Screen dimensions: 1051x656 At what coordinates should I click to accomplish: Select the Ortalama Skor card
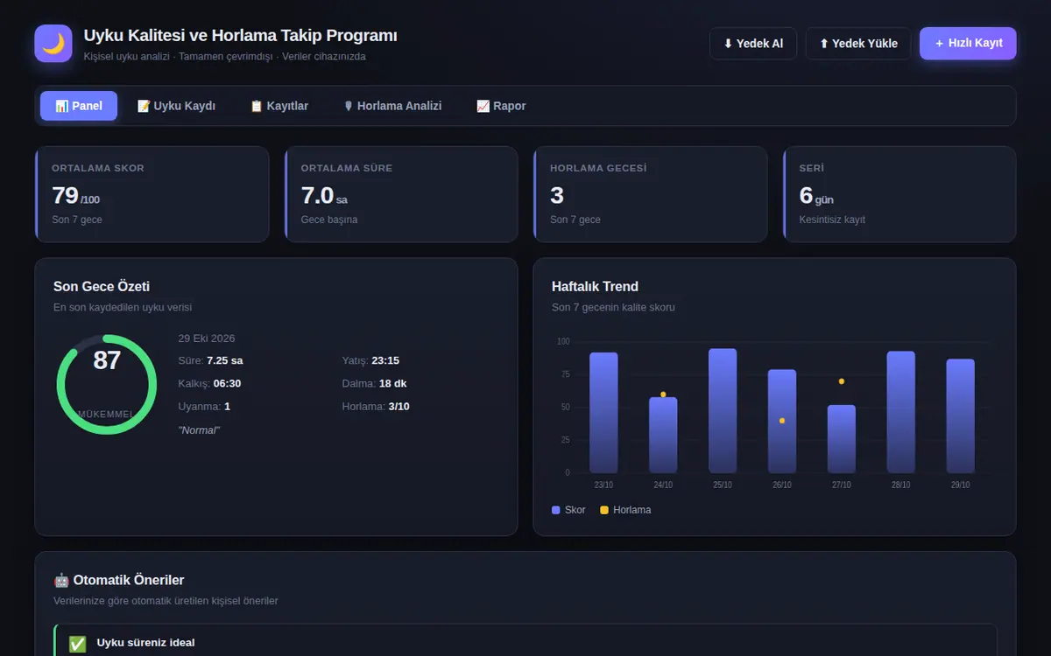pos(152,194)
